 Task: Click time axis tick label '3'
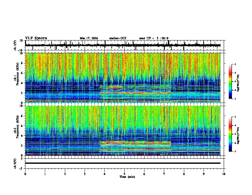85,174
